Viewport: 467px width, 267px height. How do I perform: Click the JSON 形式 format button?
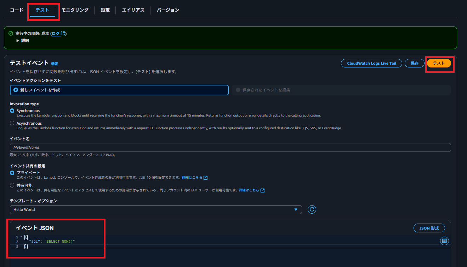point(429,228)
